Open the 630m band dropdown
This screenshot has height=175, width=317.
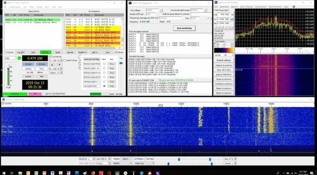click(10, 58)
